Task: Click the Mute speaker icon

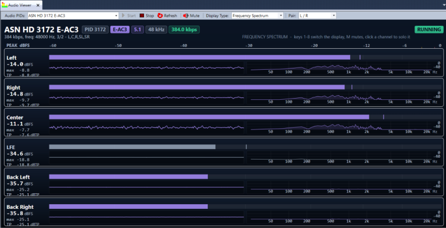Action: click(x=185, y=16)
